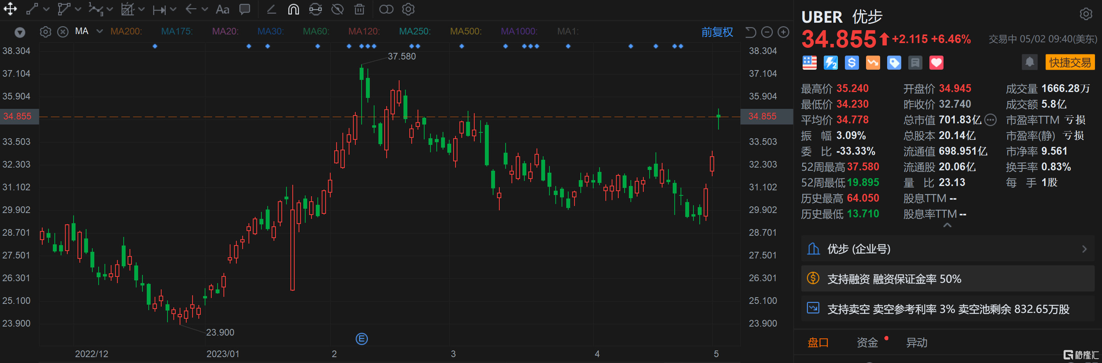
Task: Select the polygon shape drawing tool
Action: pyautogui.click(x=64, y=9)
